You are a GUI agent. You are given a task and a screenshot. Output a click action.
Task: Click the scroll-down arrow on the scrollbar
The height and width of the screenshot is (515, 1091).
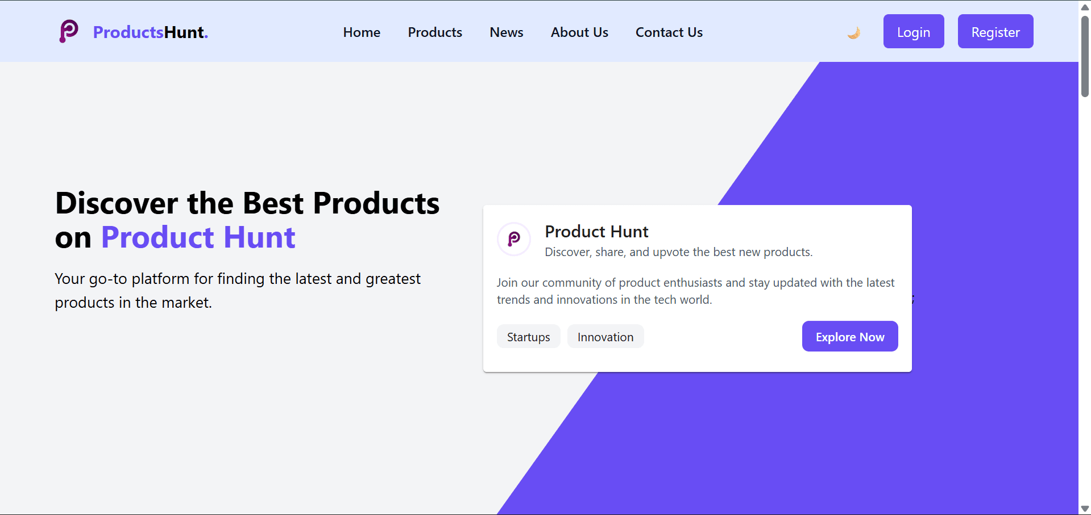(1085, 509)
